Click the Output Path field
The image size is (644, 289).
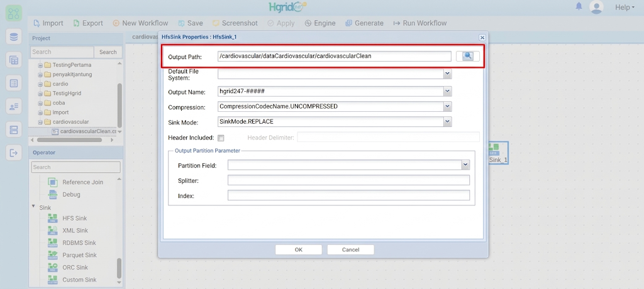335,57
